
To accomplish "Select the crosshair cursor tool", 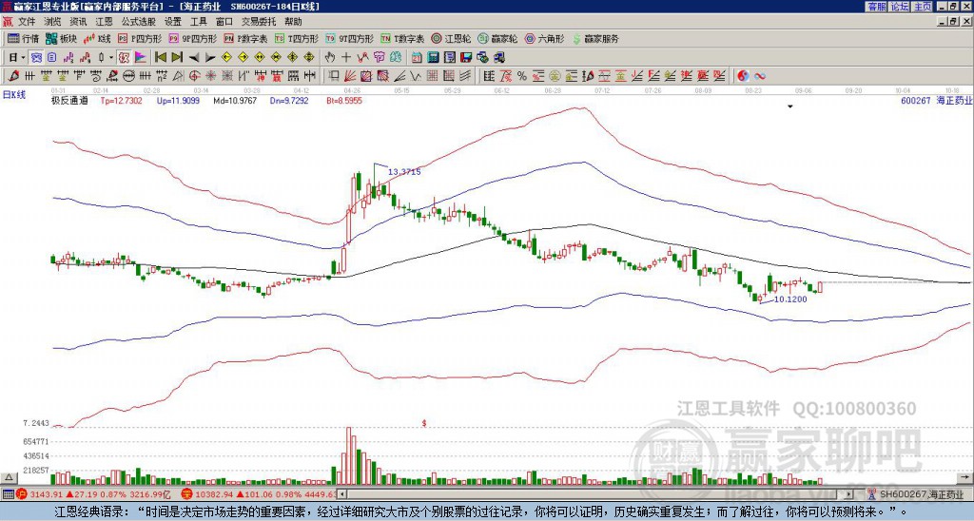I will click(346, 58).
